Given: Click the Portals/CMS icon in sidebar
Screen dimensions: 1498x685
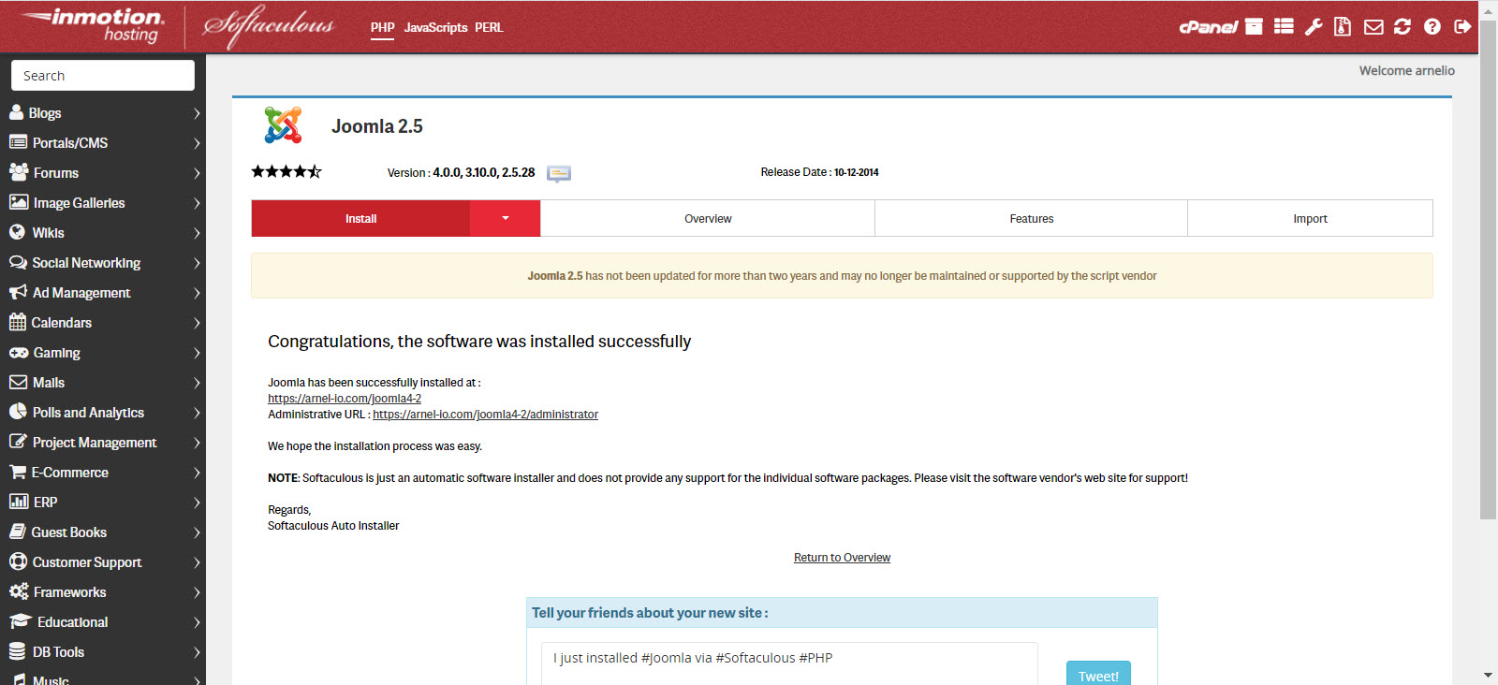Looking at the screenshot, I should 18,142.
